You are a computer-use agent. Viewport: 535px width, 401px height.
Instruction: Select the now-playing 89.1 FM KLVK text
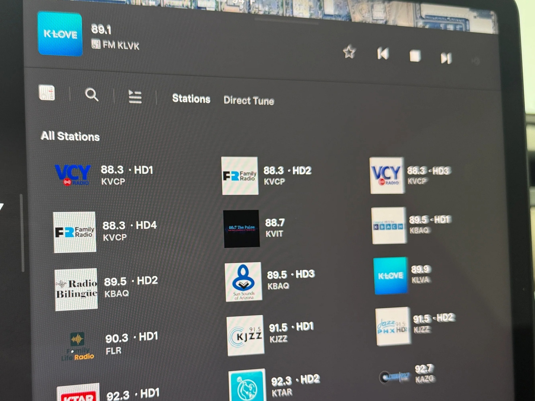(115, 37)
